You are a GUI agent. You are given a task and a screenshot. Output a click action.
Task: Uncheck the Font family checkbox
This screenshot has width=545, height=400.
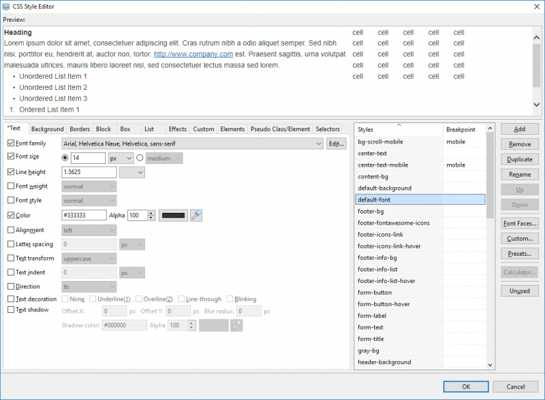pos(10,144)
